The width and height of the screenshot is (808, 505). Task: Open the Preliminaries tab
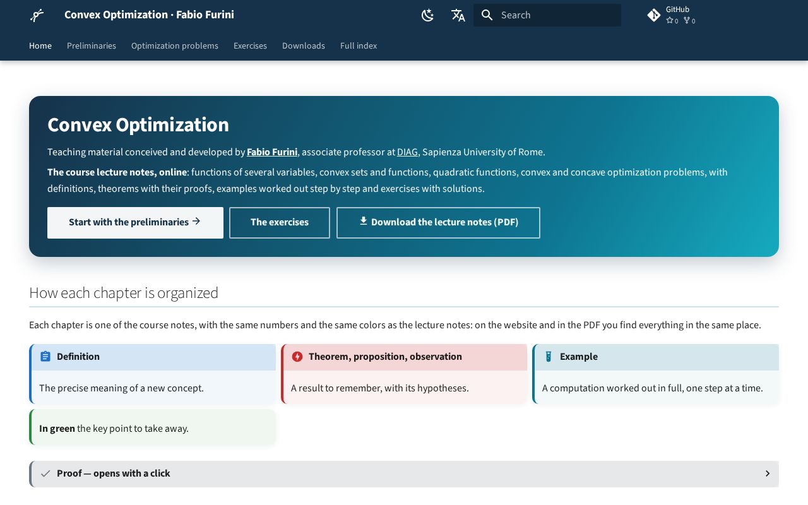tap(92, 45)
